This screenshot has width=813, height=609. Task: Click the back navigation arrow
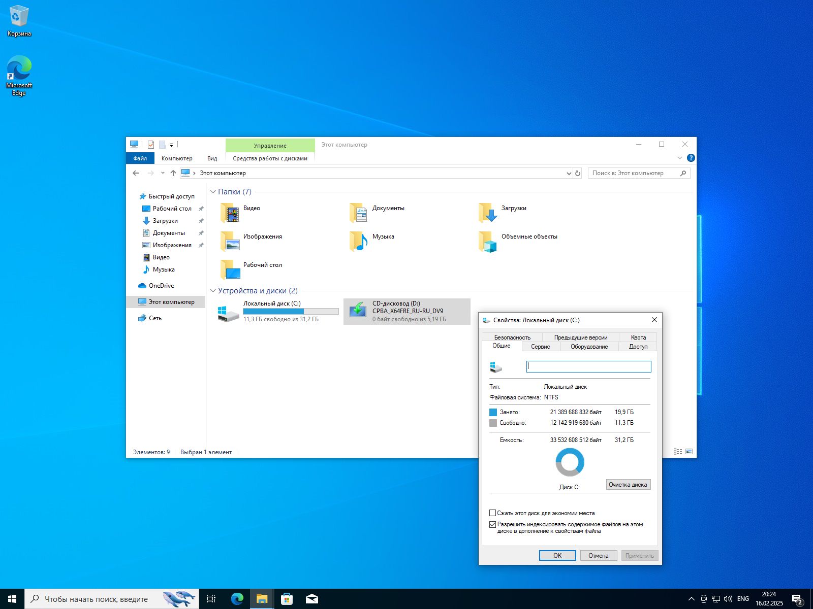point(136,173)
